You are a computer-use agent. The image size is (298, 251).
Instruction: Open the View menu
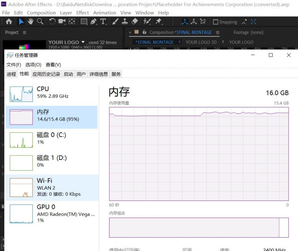tap(126, 13)
